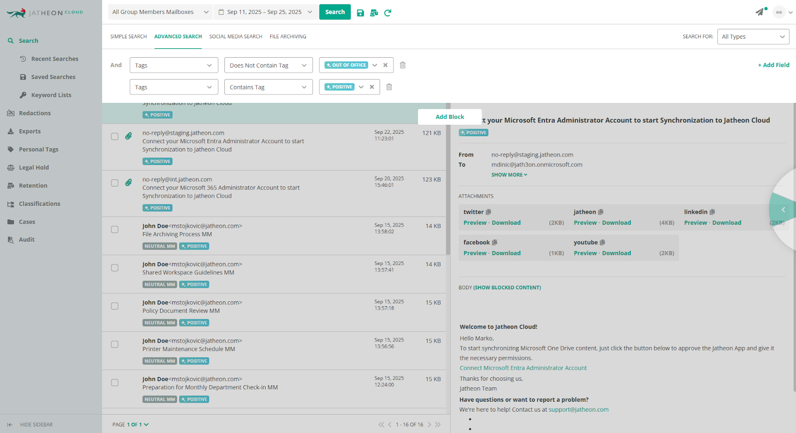The image size is (796, 433).
Task: Select the no-reply@staging.jatheon.com email checkbox
Action: 114,137
